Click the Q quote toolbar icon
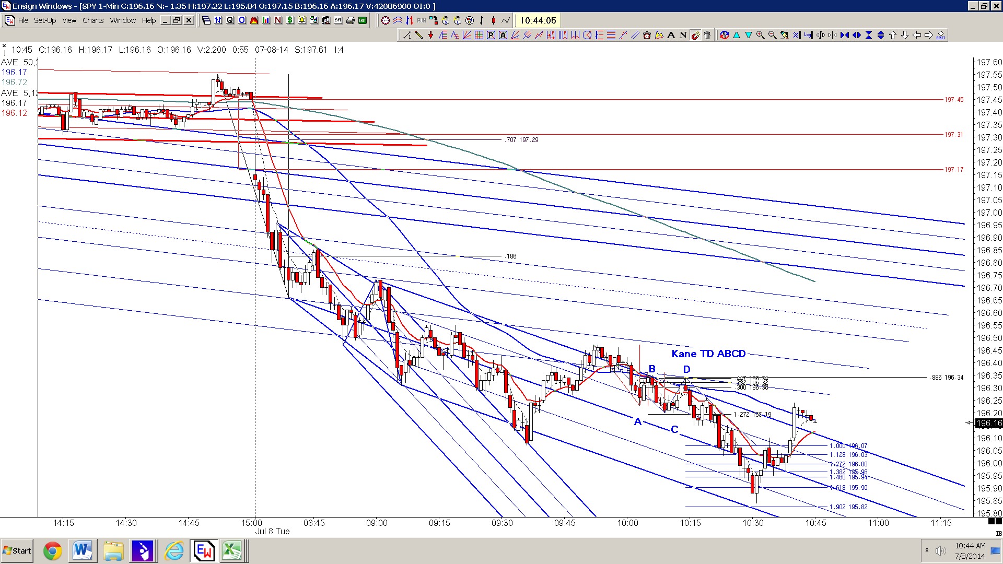 (230, 20)
